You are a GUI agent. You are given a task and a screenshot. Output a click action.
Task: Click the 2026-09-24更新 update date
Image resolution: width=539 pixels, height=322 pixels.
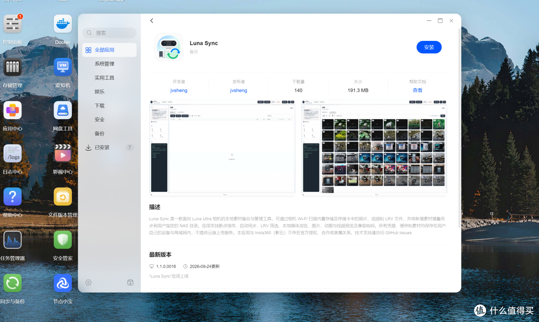pos(205,266)
